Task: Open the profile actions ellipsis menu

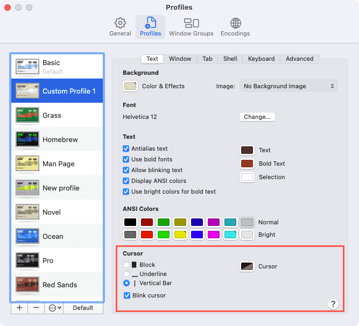Action: (x=54, y=308)
